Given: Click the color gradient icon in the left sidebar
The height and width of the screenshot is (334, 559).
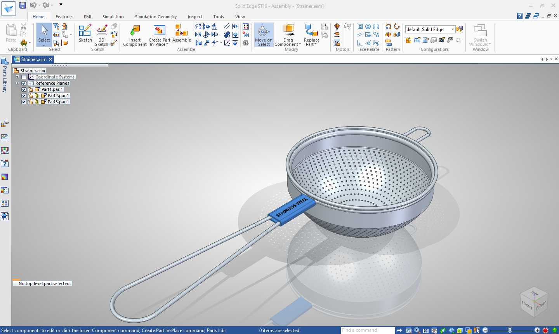Looking at the screenshot, I should click(x=5, y=177).
